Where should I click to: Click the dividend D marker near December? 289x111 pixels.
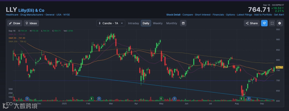coord(27,98)
